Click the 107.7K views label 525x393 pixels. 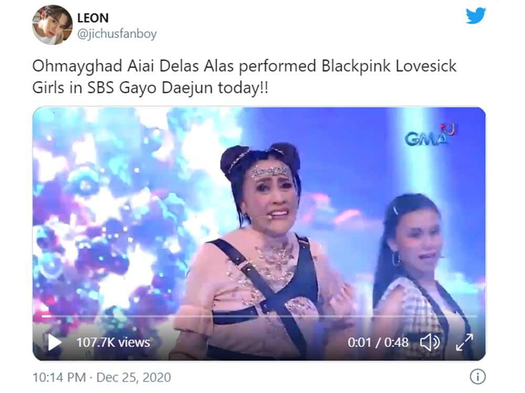(x=113, y=342)
